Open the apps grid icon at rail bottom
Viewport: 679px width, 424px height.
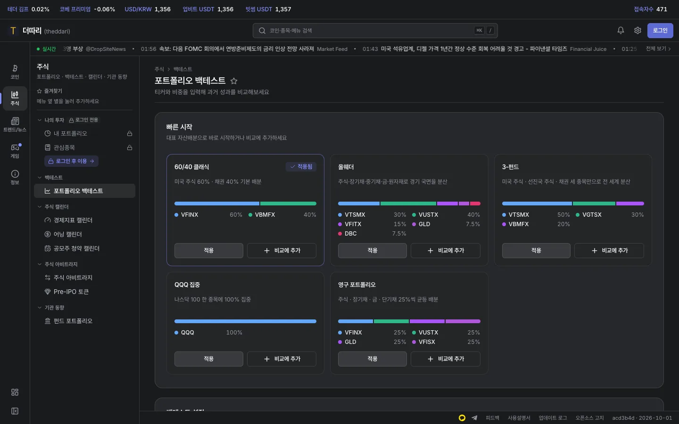[x=15, y=392]
